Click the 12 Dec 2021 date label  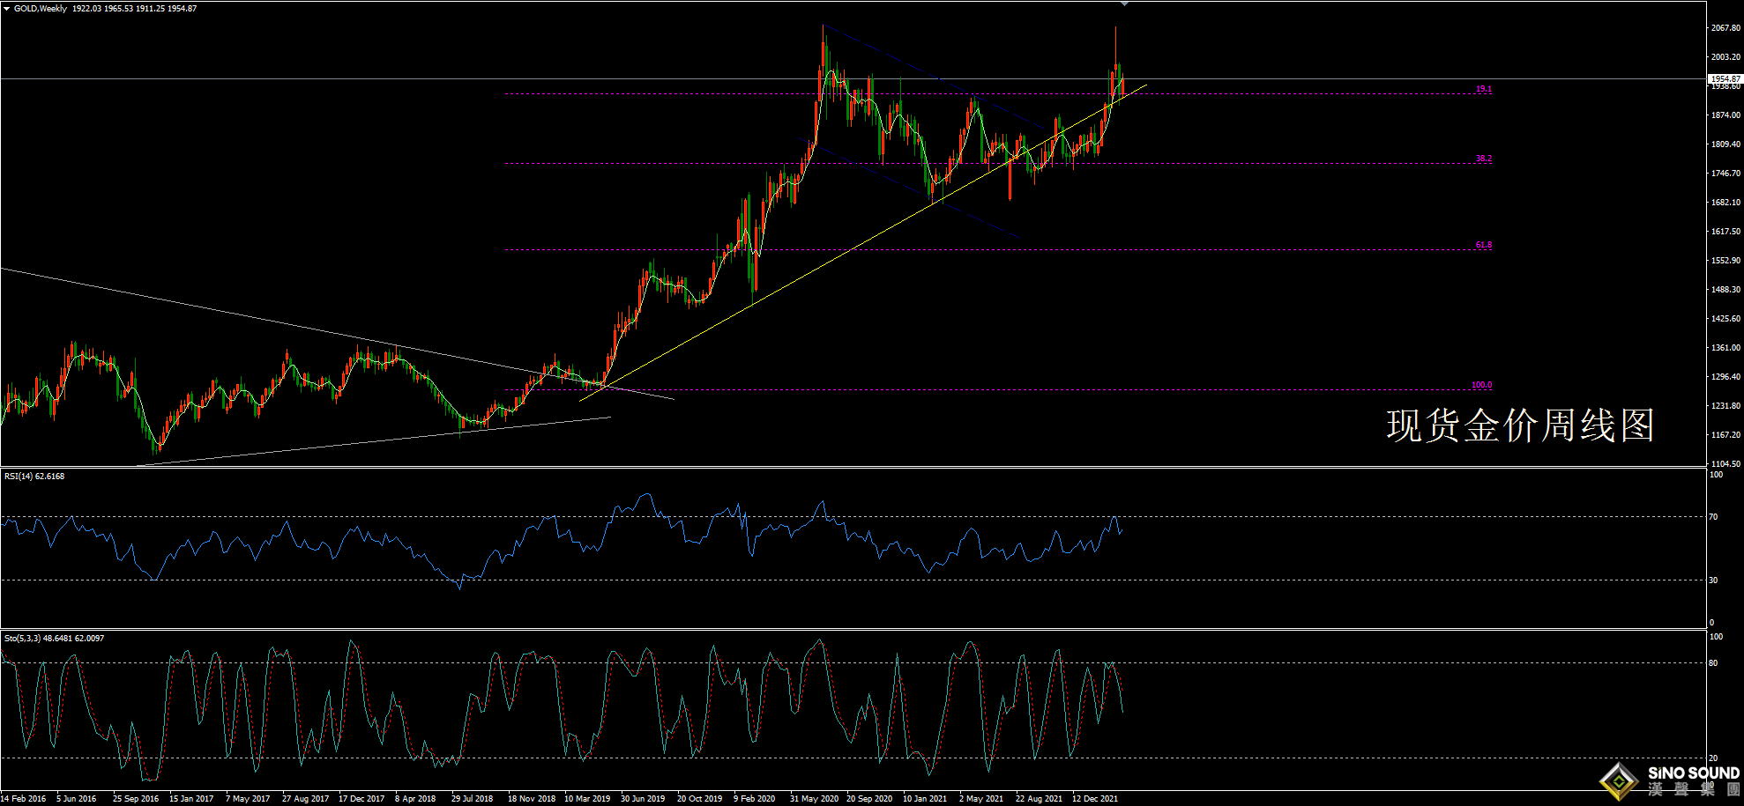tap(1095, 799)
